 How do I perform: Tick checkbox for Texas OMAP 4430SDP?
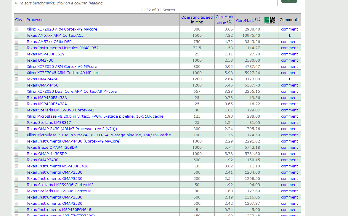tap(17, 153)
